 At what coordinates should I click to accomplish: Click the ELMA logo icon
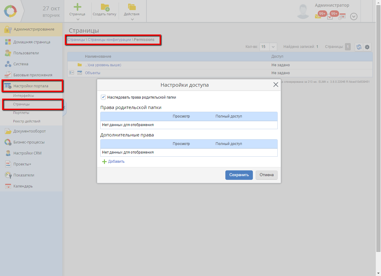coord(11,11)
